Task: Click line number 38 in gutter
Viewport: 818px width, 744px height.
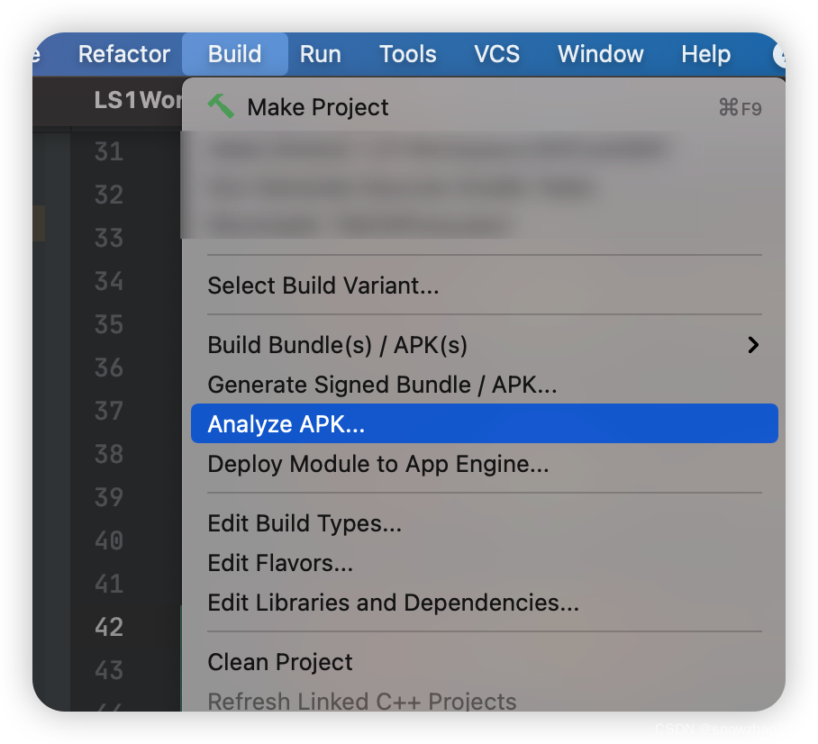Action: [x=109, y=455]
